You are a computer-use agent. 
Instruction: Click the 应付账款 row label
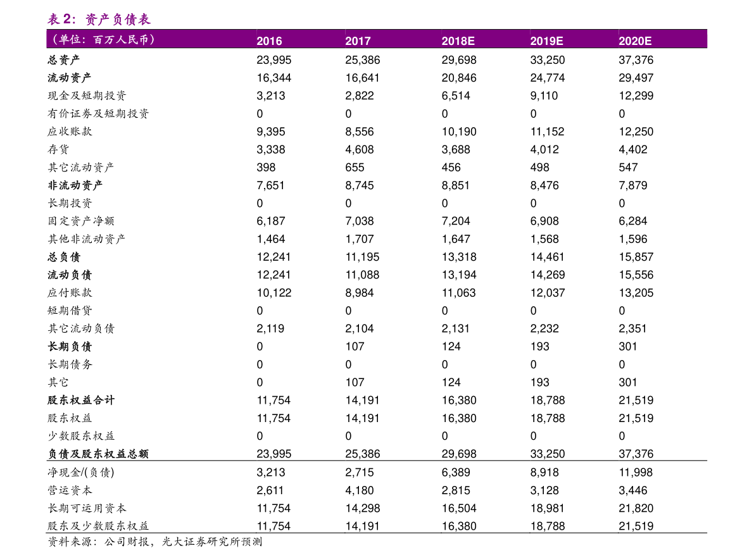pos(70,292)
